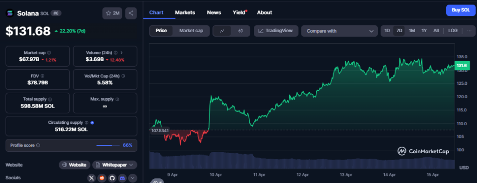
Task: Open the Website link button
Action: pos(75,165)
